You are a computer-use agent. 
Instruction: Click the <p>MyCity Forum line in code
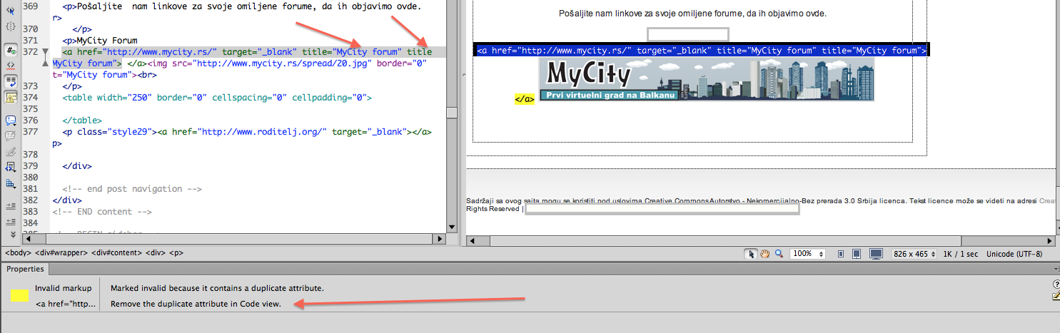coord(100,41)
